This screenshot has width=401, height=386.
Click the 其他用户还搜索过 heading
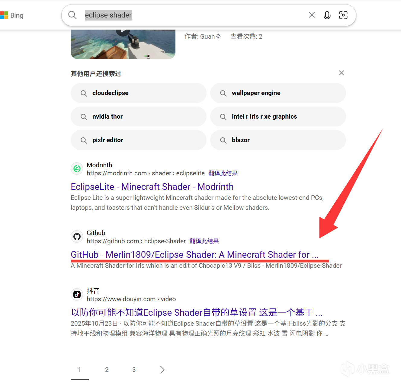tap(96, 74)
